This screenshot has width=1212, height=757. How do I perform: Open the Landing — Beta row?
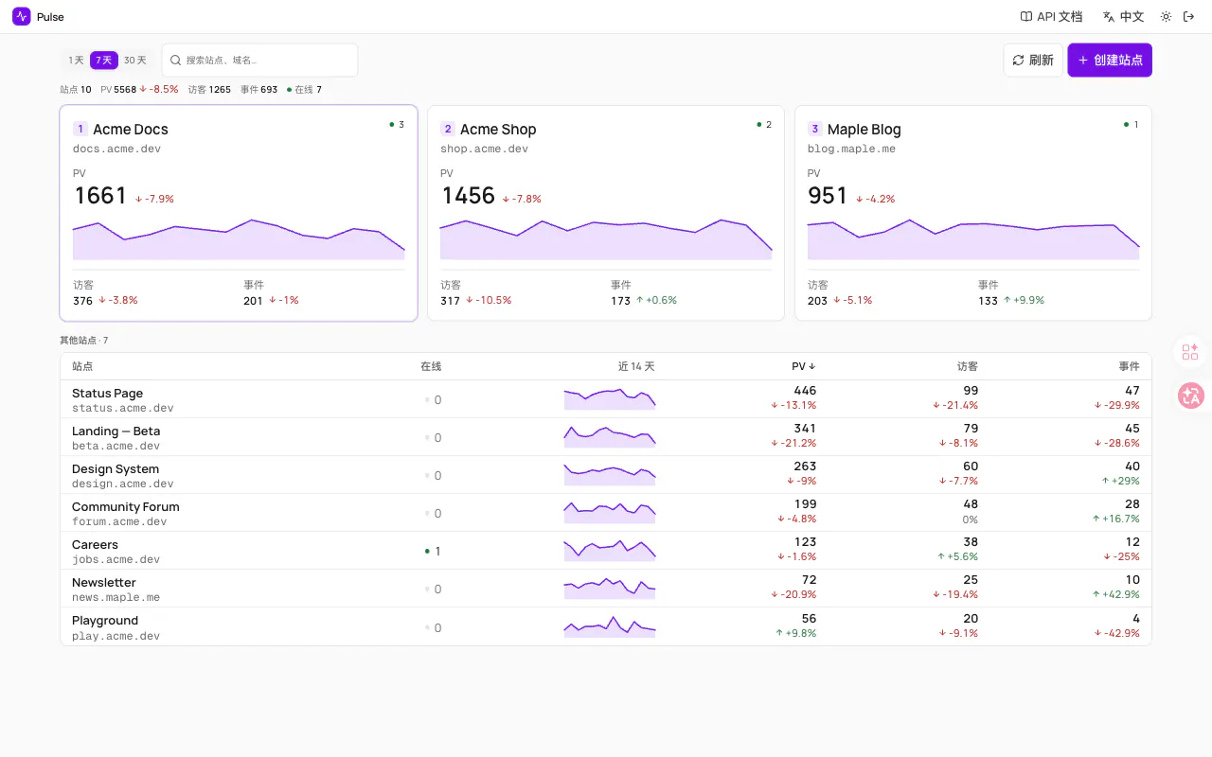coord(606,437)
